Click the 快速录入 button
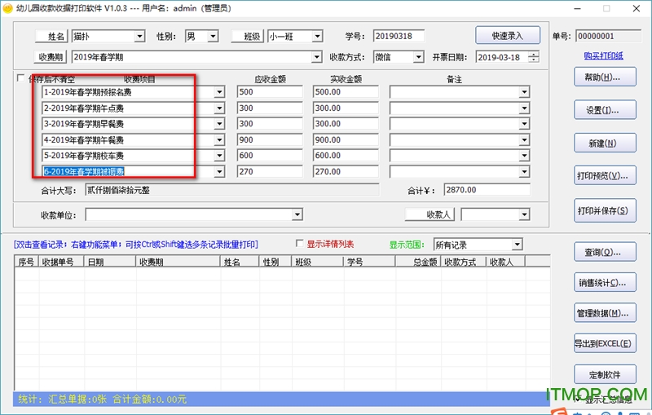The width and height of the screenshot is (652, 415). tap(508, 36)
